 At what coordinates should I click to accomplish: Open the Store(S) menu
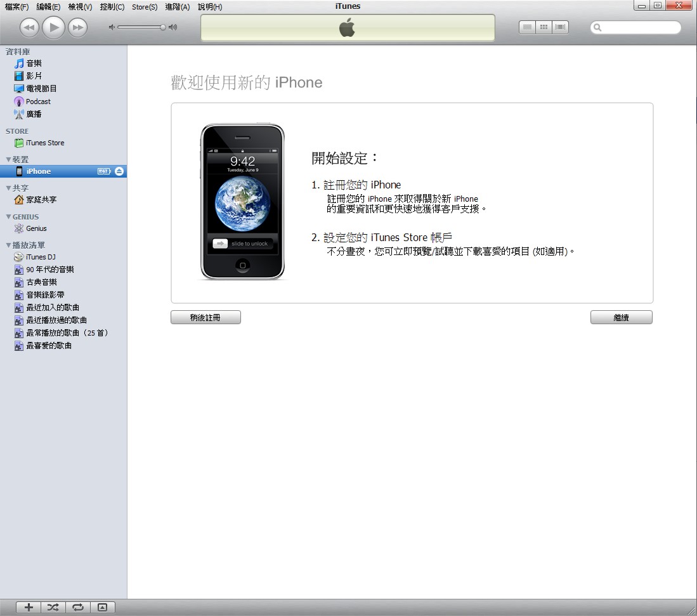click(x=145, y=7)
